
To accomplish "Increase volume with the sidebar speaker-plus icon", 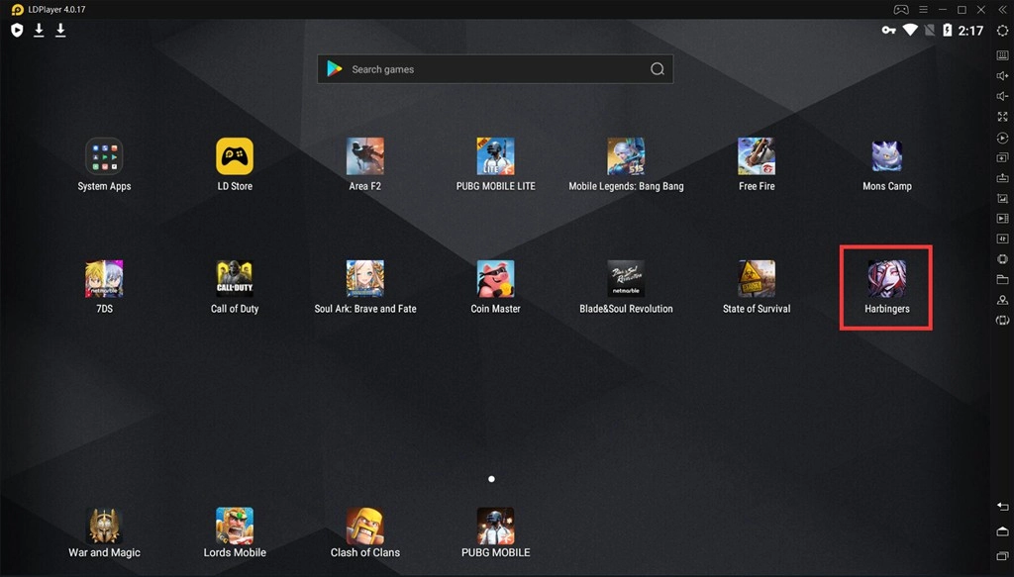I will 1002,75.
